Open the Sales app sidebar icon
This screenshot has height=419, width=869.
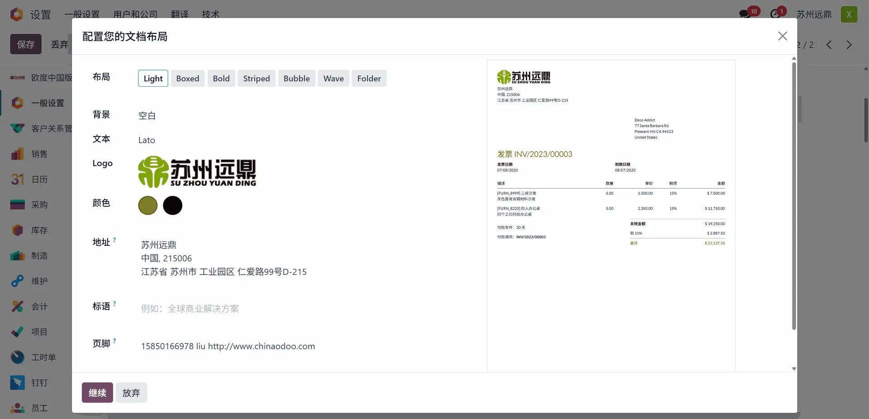click(17, 154)
